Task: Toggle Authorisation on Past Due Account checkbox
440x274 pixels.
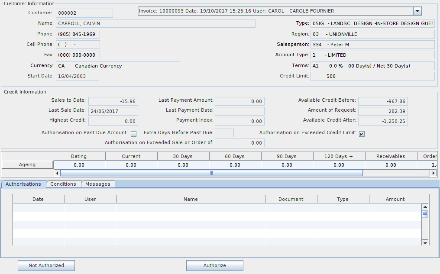Action: click(x=133, y=134)
